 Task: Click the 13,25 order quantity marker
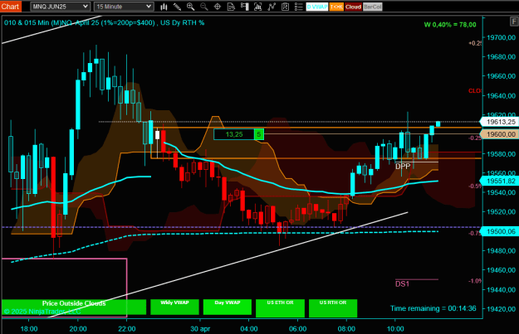coord(234,134)
